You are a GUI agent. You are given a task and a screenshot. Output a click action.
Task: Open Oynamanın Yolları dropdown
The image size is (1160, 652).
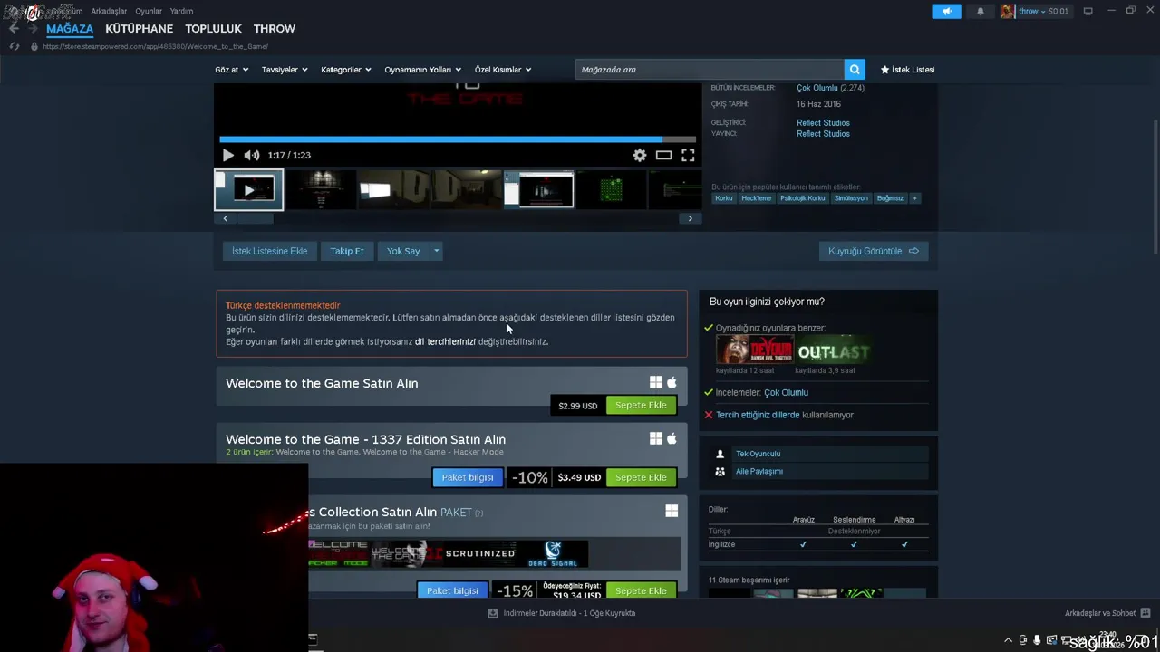tap(422, 70)
